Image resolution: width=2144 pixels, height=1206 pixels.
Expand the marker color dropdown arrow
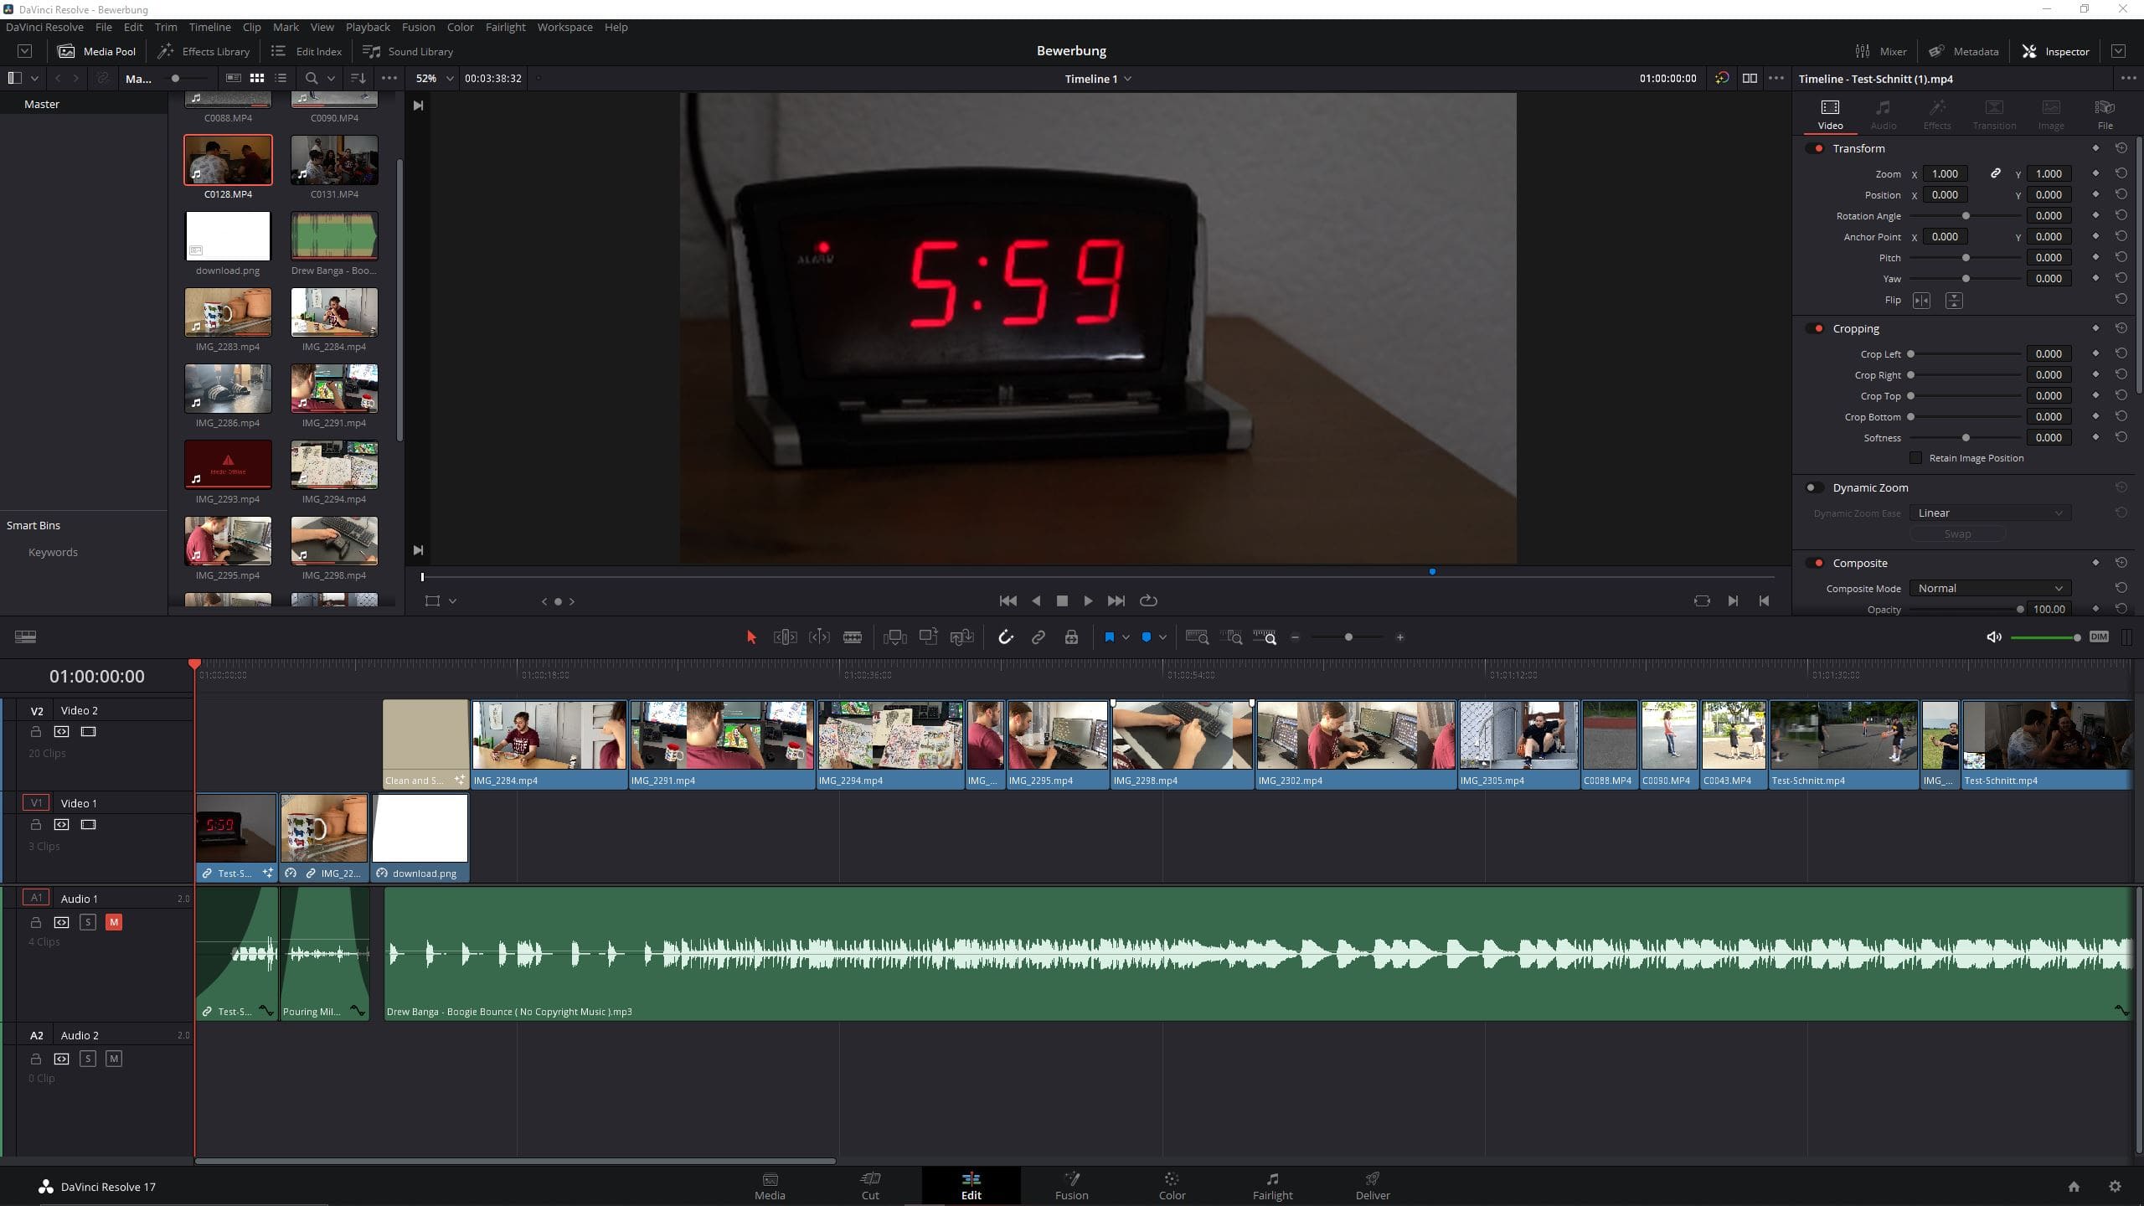[1162, 637]
